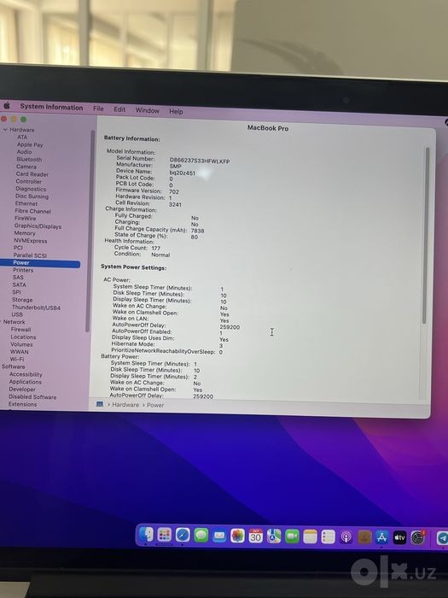
Task: Select Apple Pay in sidebar
Action: (x=30, y=144)
